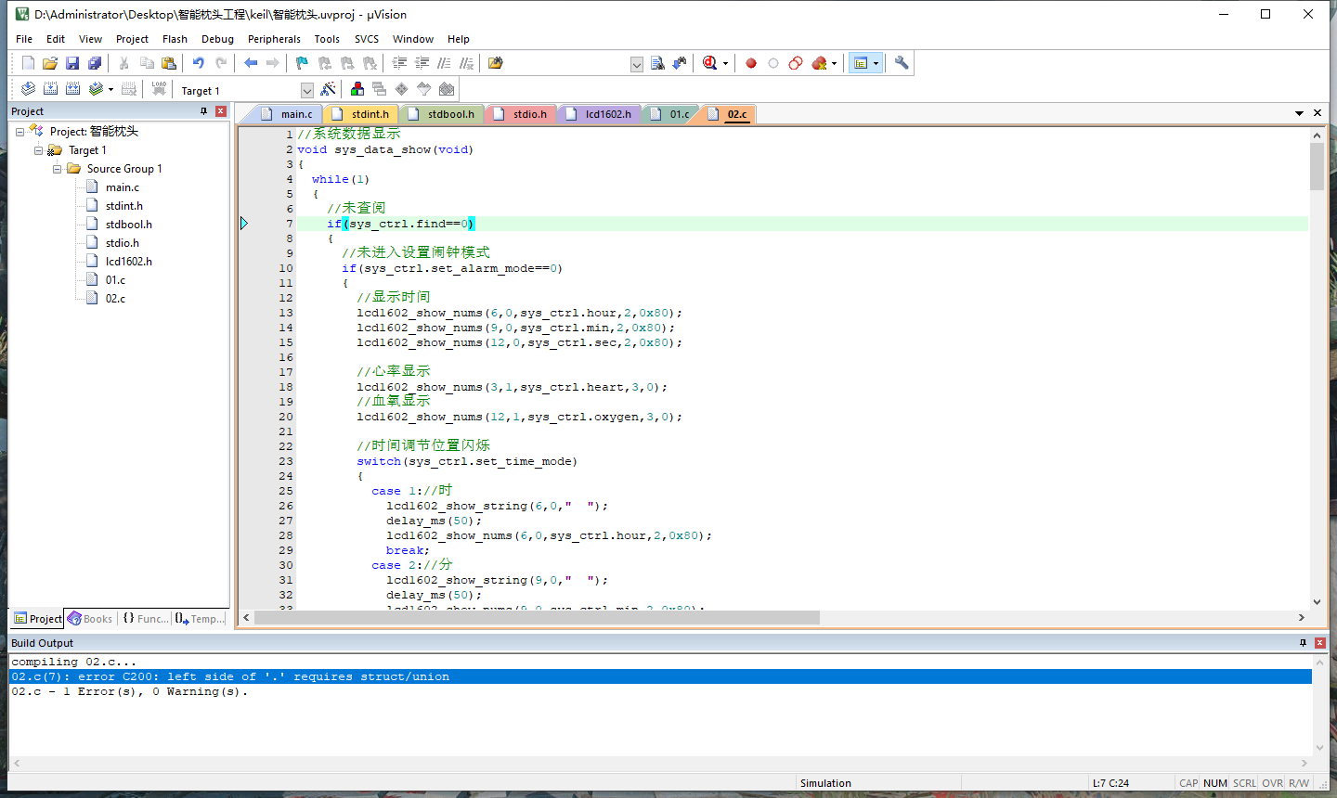Toggle auto-hide pin on Build Output

coord(1303,643)
